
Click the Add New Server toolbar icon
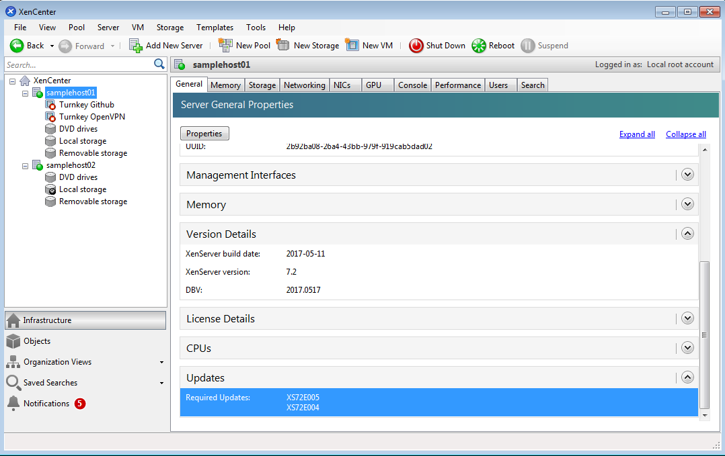[136, 46]
